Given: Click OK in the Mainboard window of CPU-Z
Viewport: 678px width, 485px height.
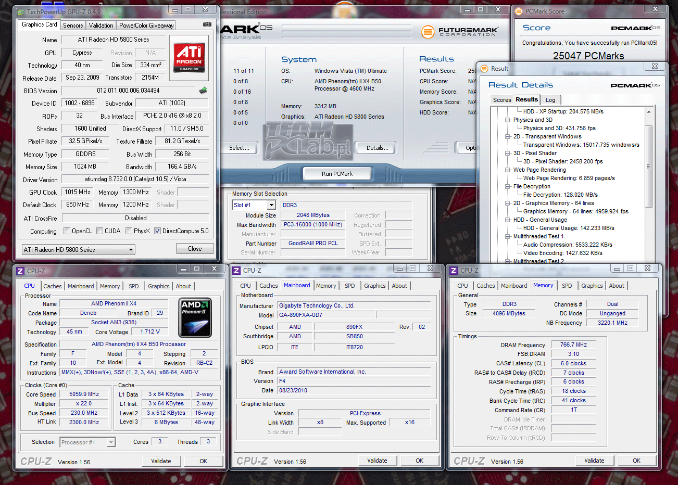Looking at the screenshot, I should [x=419, y=461].
